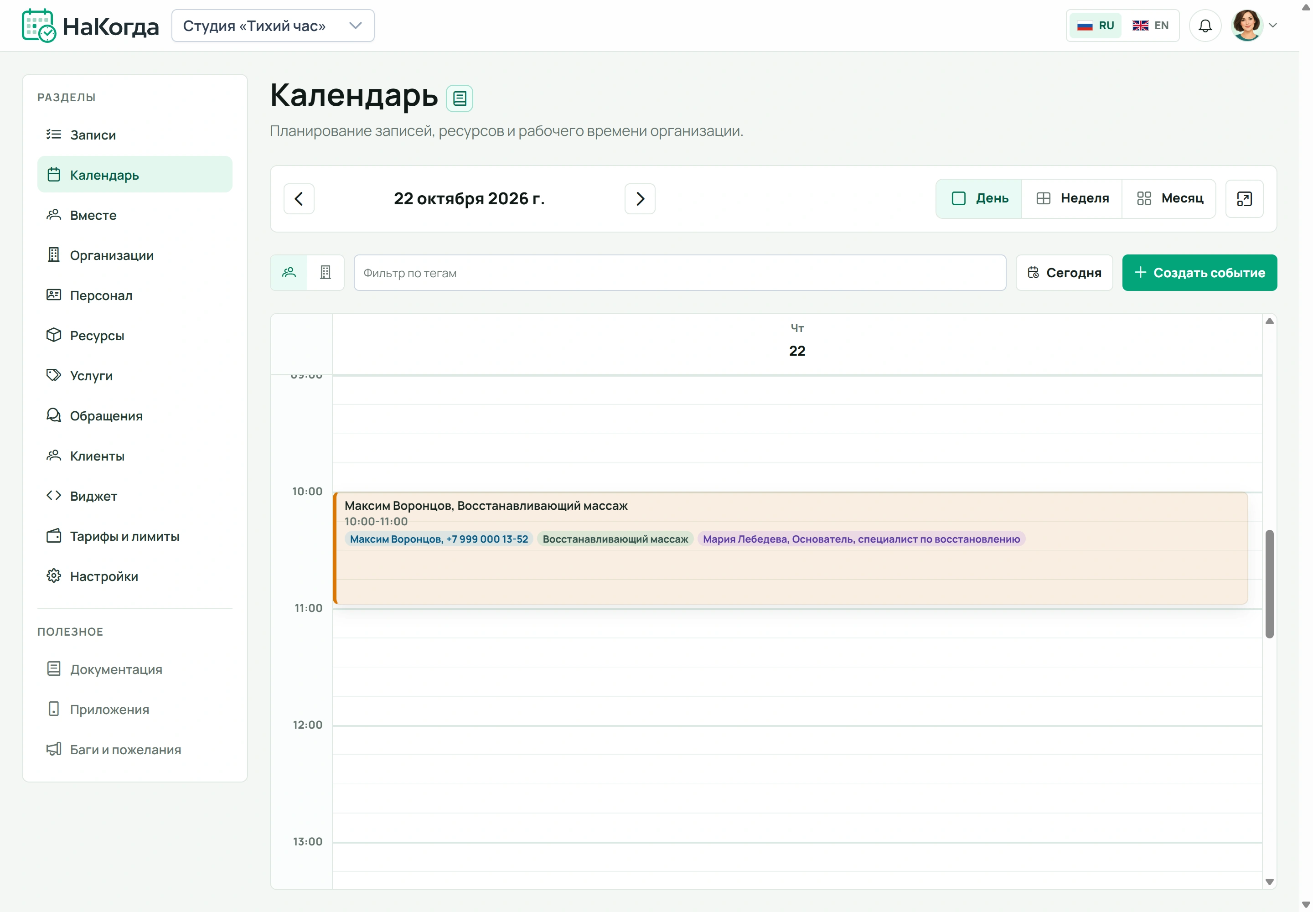Click the Виджет code brackets icon
1313x912 pixels.
coord(54,495)
